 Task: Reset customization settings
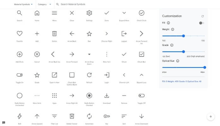[202, 16]
